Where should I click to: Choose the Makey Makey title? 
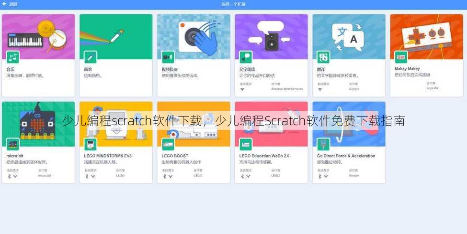coord(407,69)
